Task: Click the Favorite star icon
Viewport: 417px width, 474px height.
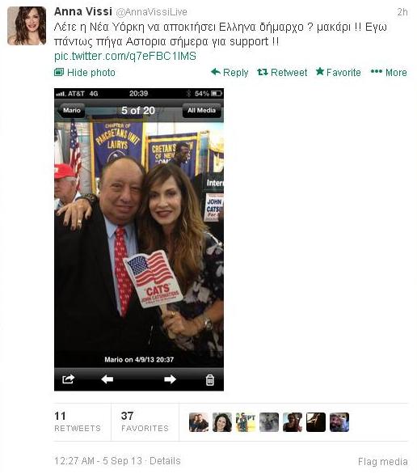Action: click(x=320, y=72)
